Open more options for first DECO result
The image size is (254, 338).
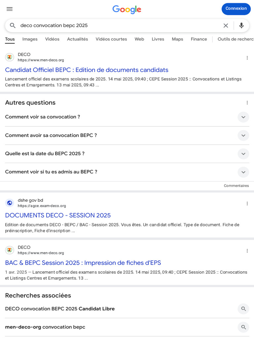tap(247, 58)
